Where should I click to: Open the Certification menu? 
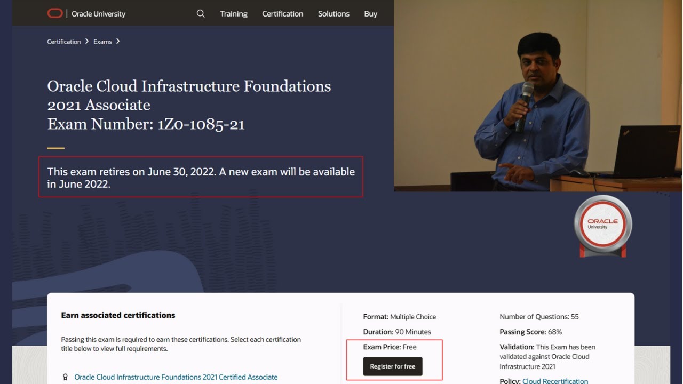(x=283, y=14)
